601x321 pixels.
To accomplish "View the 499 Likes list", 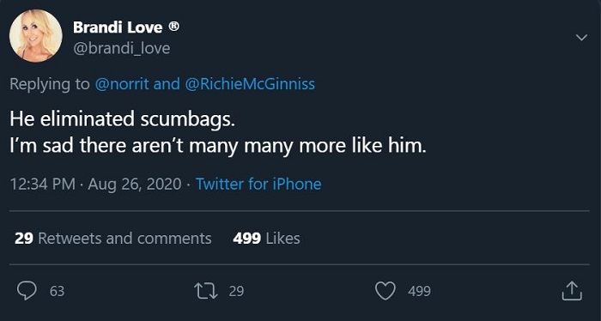I will click(266, 239).
